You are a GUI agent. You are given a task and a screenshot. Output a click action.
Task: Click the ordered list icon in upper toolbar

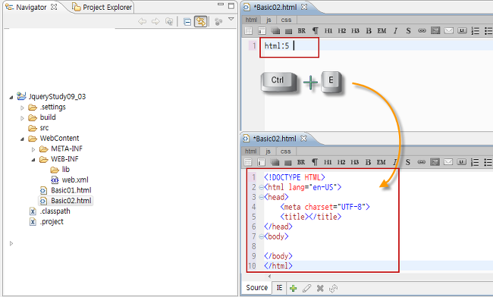476,31
